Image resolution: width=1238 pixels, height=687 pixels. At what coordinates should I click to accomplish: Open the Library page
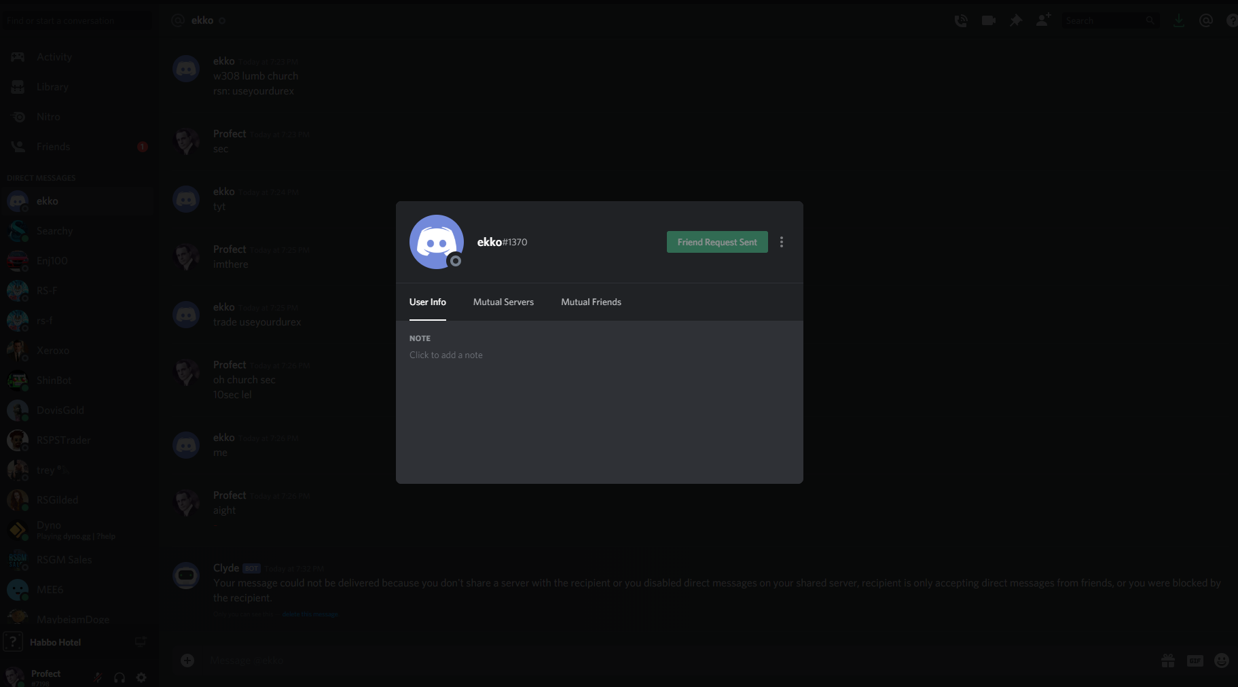point(77,87)
